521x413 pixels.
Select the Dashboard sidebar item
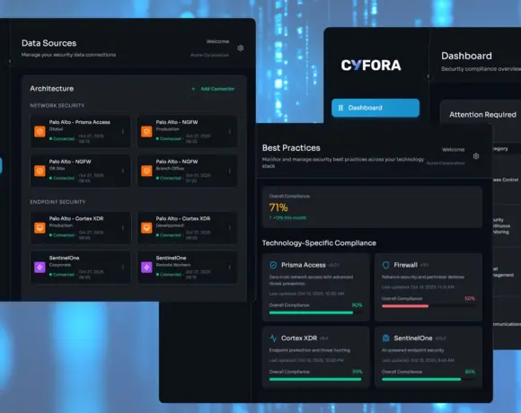pos(375,108)
